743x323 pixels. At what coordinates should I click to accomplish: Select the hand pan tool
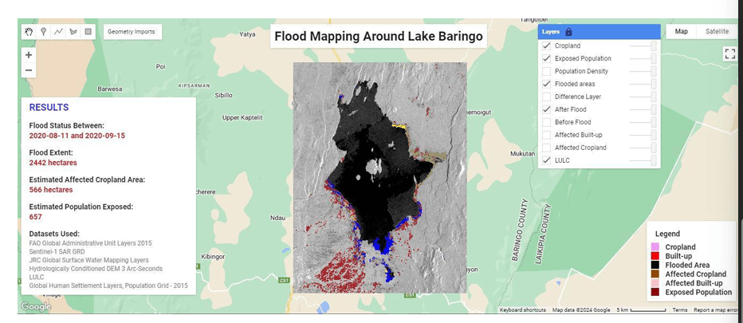pos(29,32)
